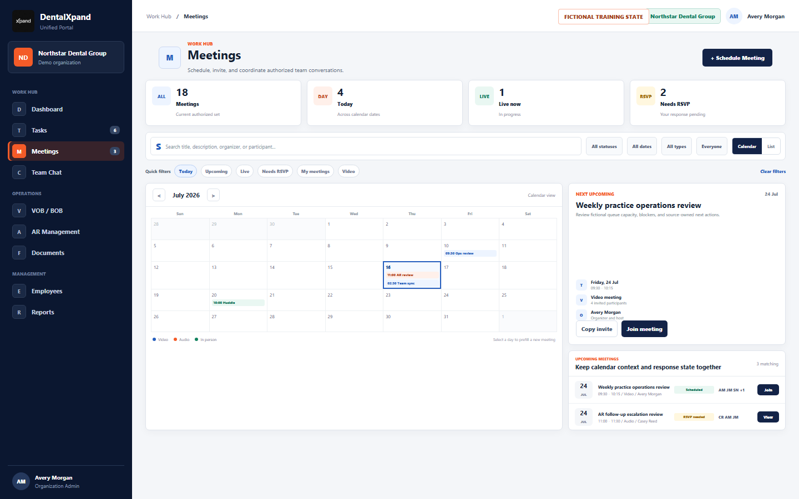Open Team Chat C sidebar icon
Screen dimensions: 799x499
click(19, 172)
